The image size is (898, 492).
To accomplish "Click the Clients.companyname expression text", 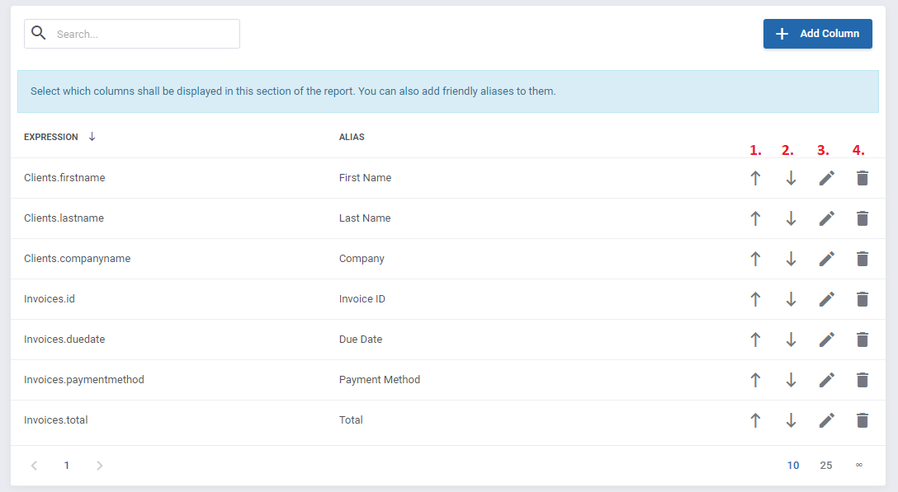I will pyautogui.click(x=78, y=259).
